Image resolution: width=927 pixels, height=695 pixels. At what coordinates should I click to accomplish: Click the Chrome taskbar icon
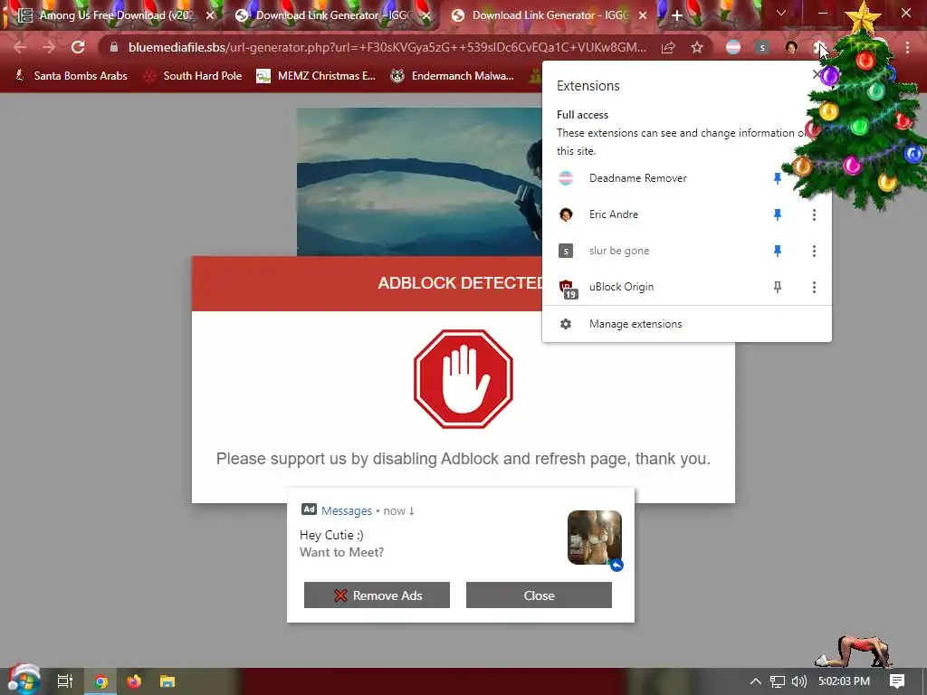pyautogui.click(x=100, y=681)
